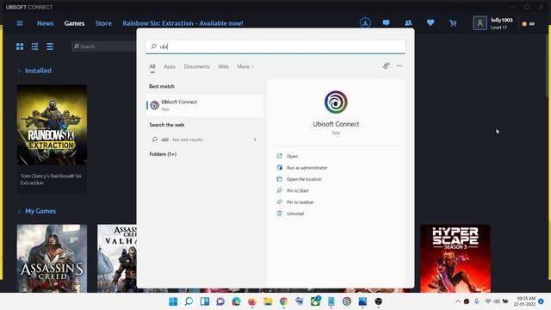551x310 pixels.
Task: Choose Uninstall for Ubisoft Connect
Action: (x=295, y=214)
